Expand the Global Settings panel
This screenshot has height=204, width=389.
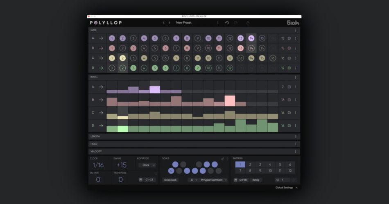point(286,188)
